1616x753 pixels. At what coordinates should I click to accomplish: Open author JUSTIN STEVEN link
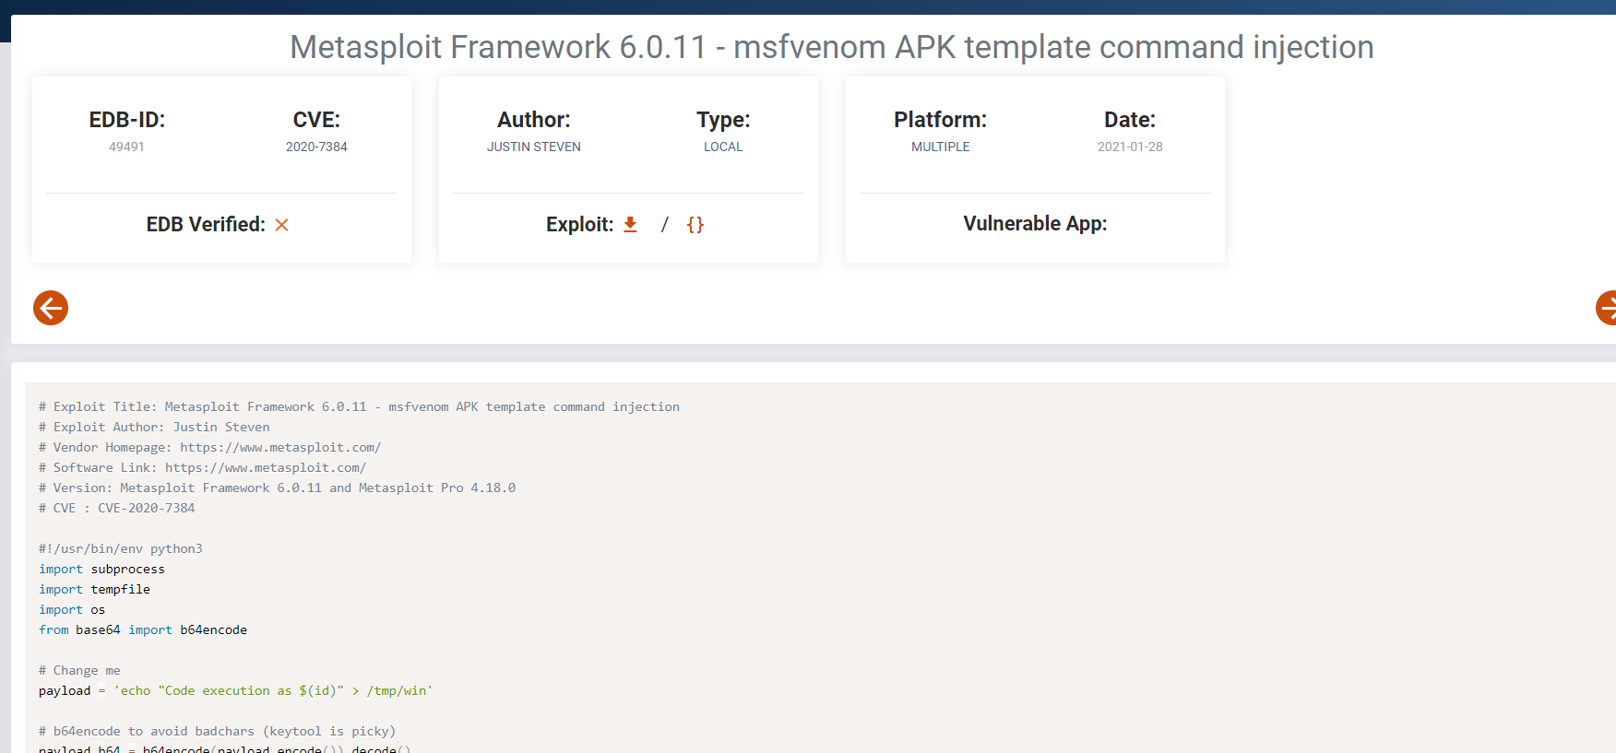click(x=534, y=147)
